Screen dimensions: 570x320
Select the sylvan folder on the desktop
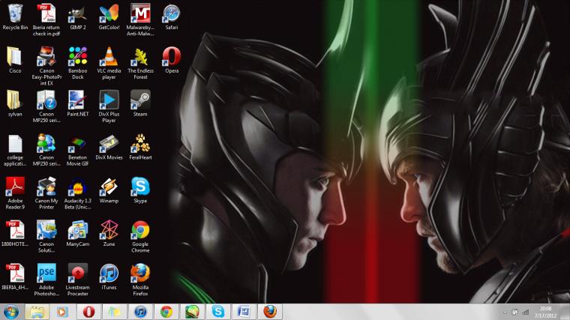tap(15, 103)
